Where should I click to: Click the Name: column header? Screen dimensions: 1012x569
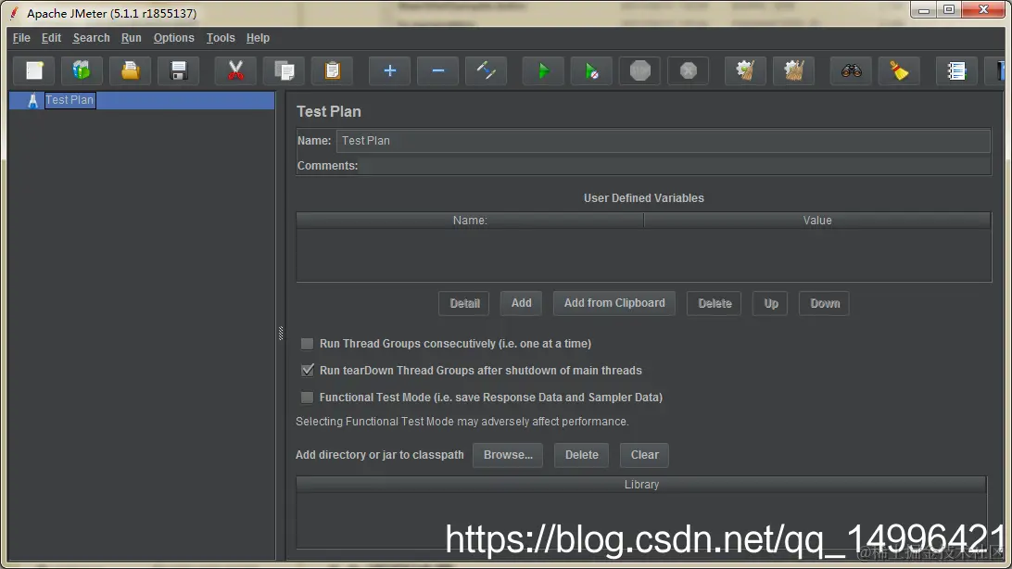pos(470,220)
